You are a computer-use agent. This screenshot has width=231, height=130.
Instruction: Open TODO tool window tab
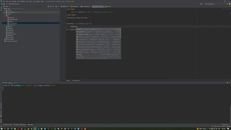pyautogui.click(x=16, y=125)
